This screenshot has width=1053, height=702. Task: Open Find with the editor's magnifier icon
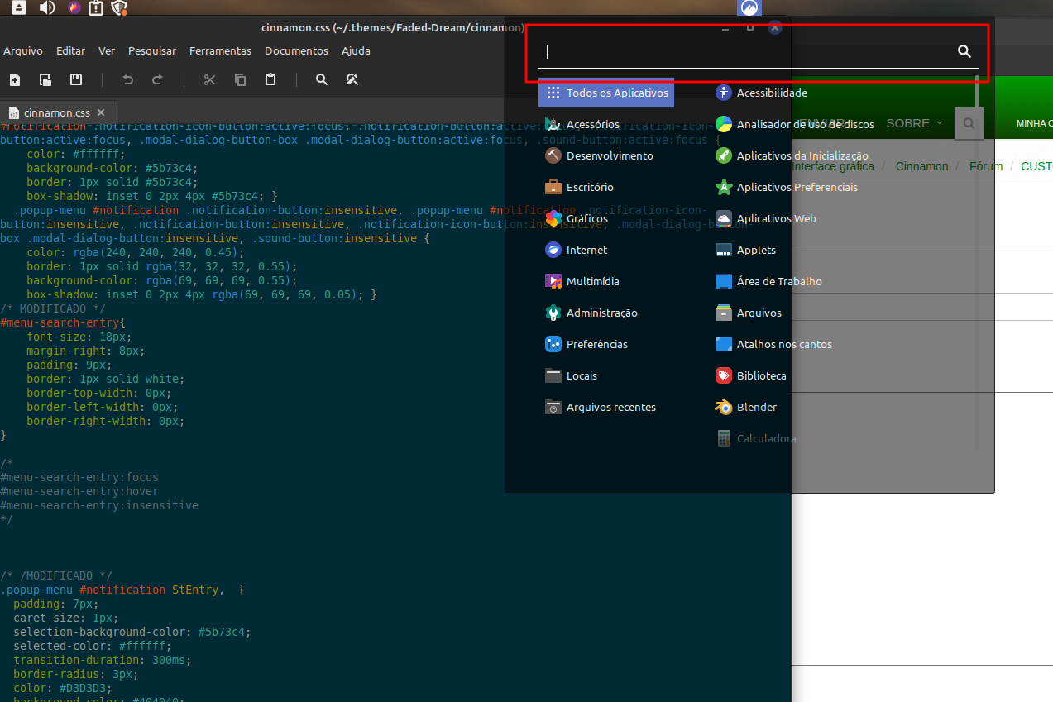pos(322,80)
